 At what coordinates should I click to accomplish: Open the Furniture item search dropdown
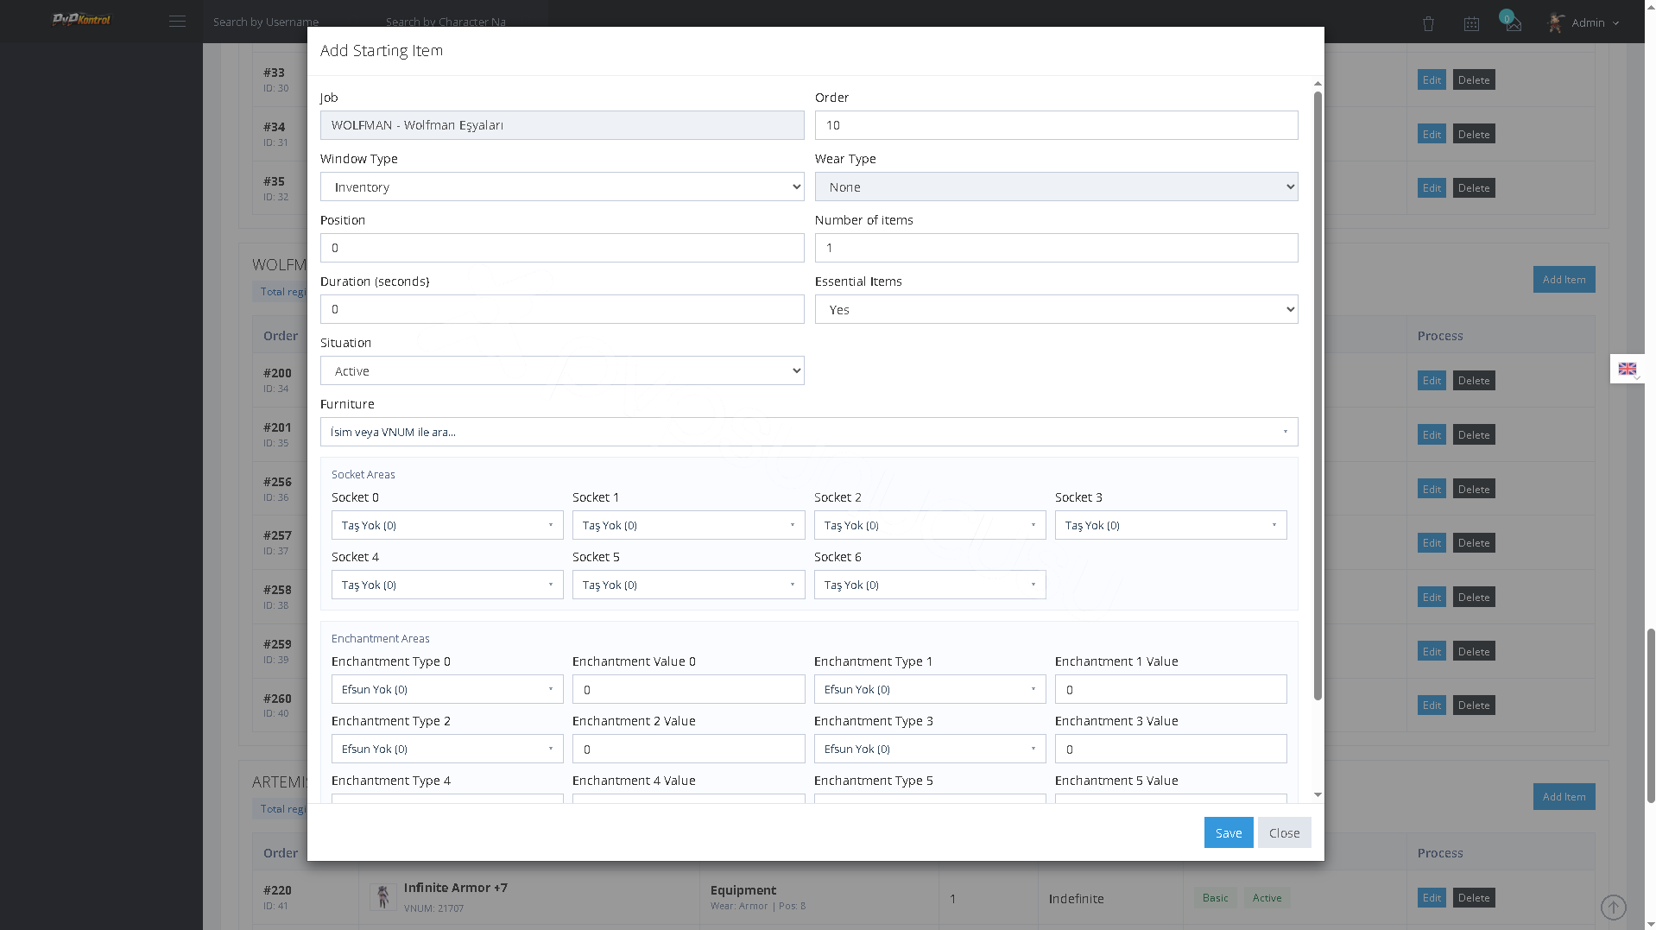(809, 433)
